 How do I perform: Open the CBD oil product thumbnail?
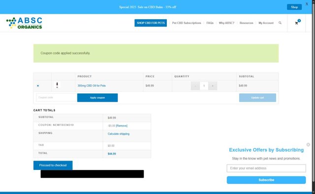57,85
